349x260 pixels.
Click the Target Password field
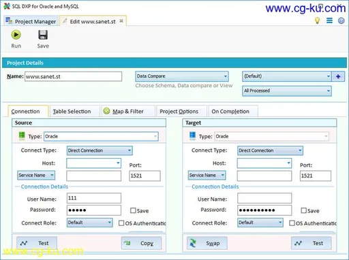tap(264, 210)
